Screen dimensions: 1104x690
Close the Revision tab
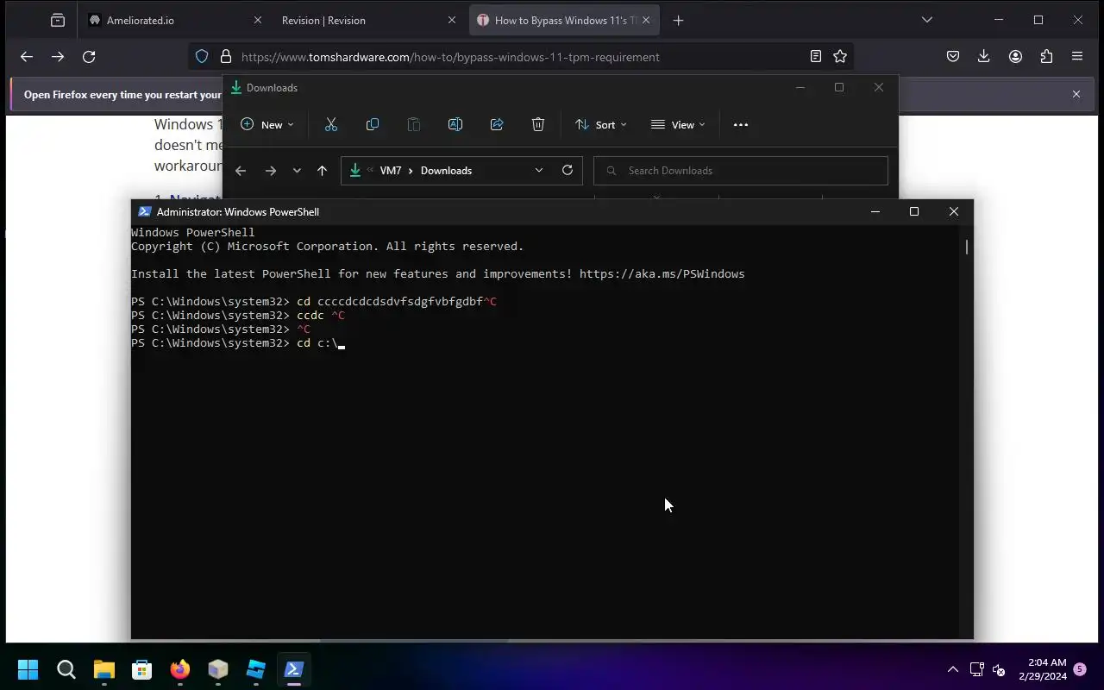tap(453, 20)
